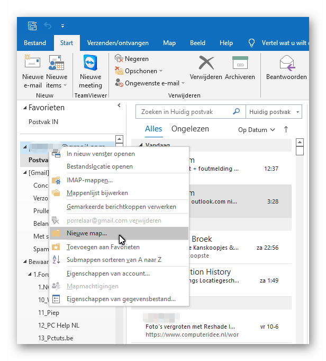This screenshot has height=361, width=326.
Task: Click the undo arrow in title bar
Action: pos(48,25)
